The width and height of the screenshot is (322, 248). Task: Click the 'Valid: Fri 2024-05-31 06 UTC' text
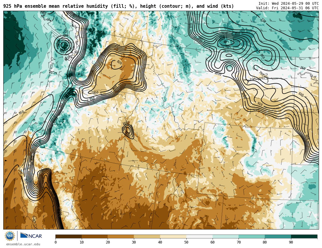[287, 8]
